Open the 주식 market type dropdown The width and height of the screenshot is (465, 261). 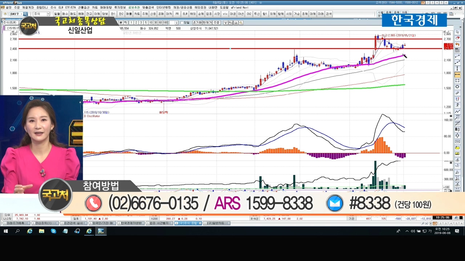(x=48, y=14)
